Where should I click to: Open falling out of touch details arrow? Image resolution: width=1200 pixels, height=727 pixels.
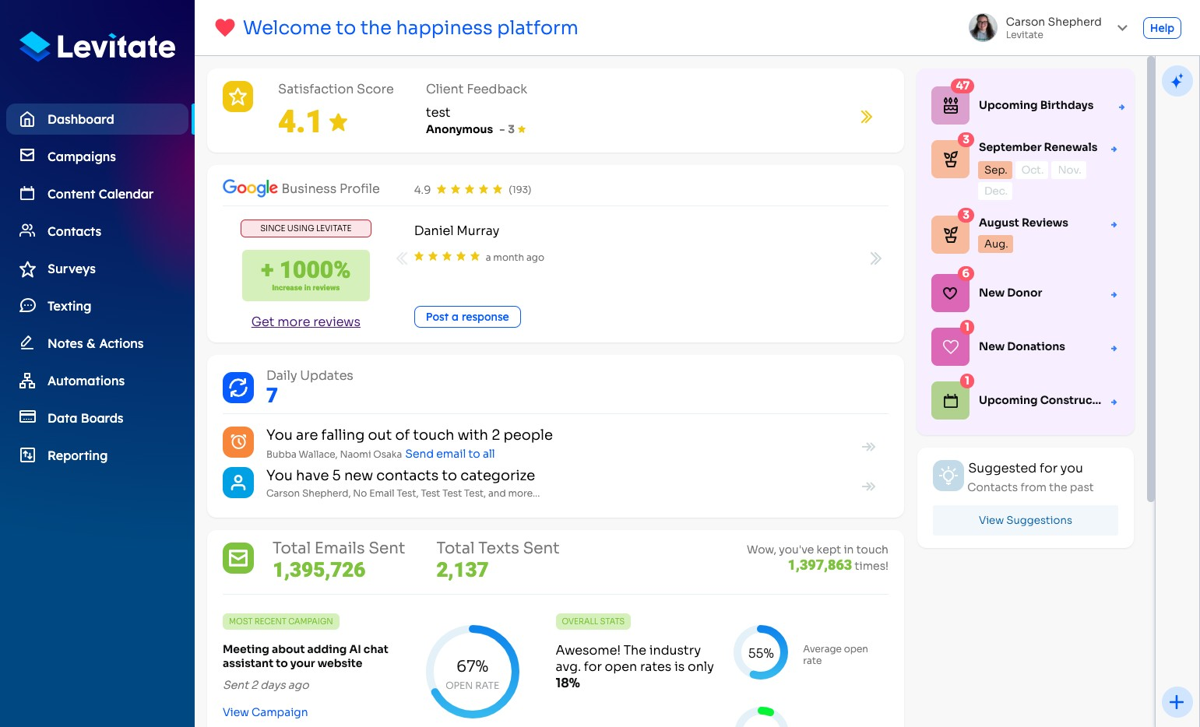(x=869, y=447)
